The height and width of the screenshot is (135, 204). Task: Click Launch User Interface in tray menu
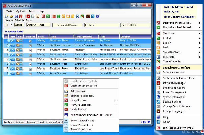pyautogui.click(x=176, y=68)
